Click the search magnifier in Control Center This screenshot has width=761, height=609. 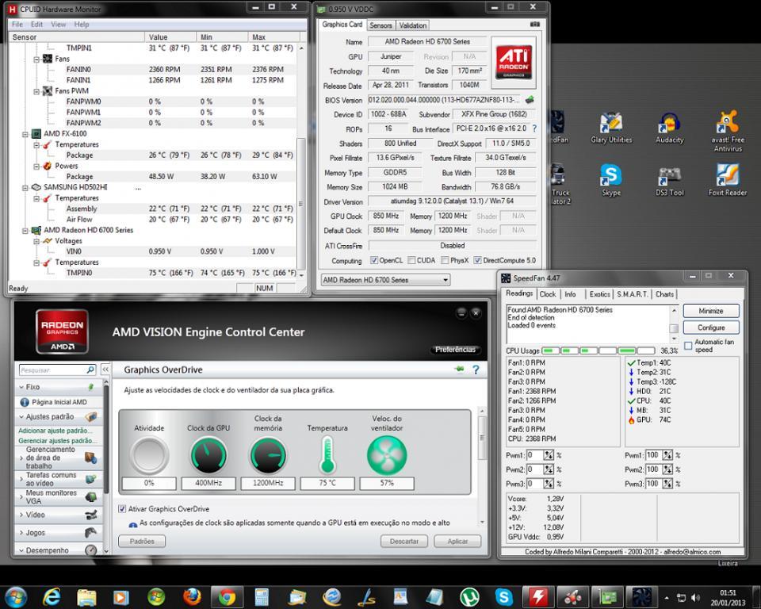point(90,370)
